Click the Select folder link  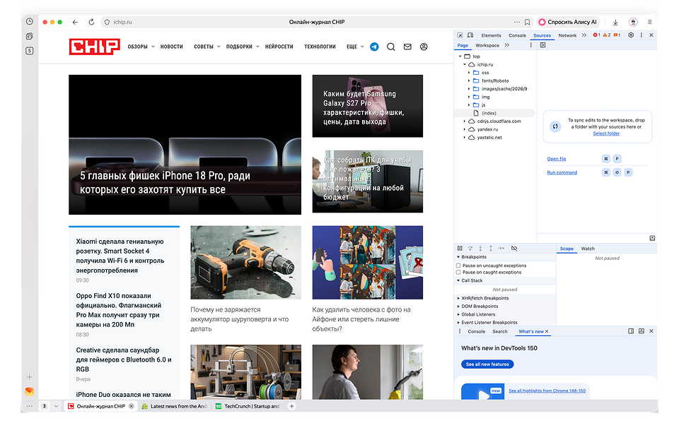606,133
